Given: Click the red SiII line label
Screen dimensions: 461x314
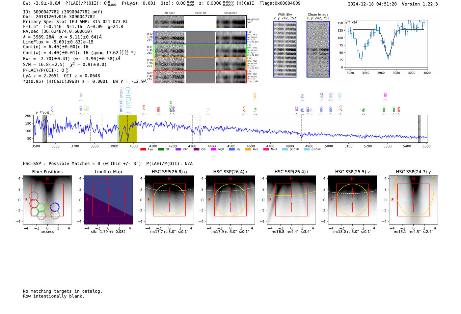Looking at the screenshot, I should (x=158, y=110).
